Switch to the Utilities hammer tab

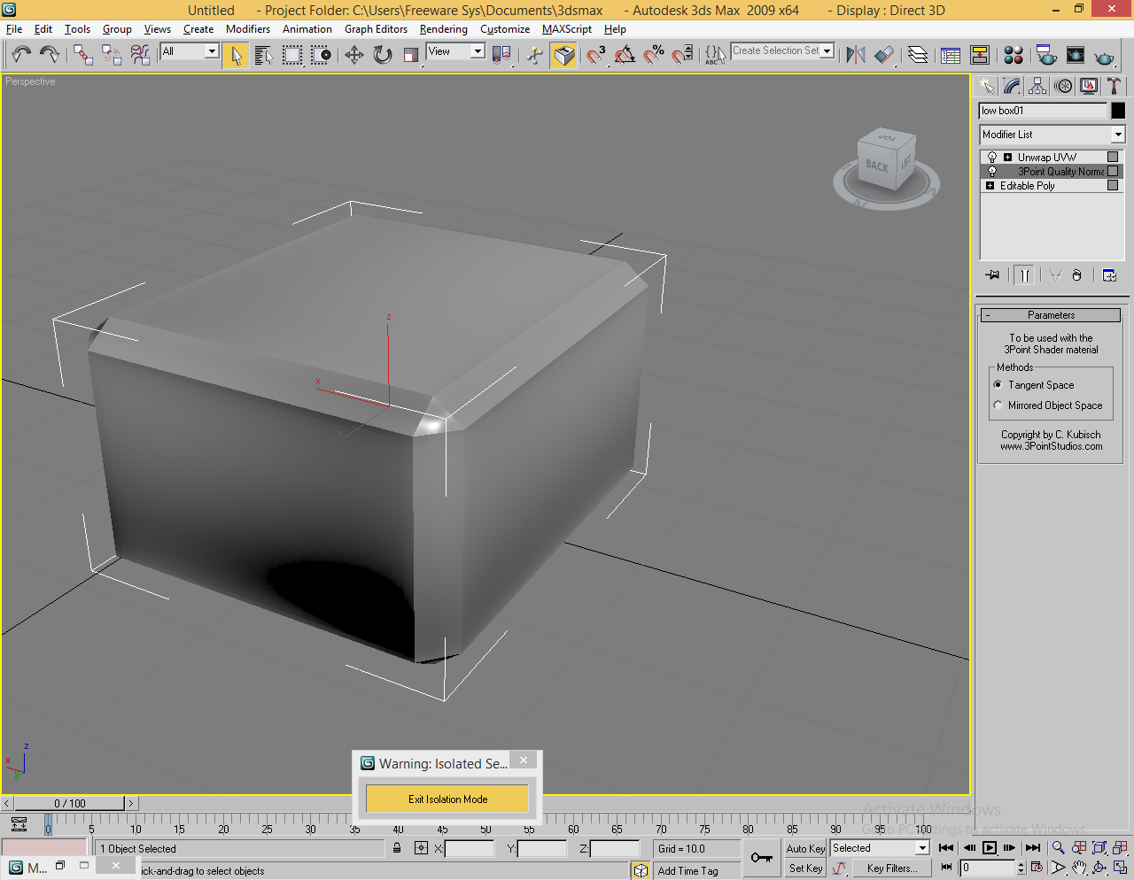(1115, 86)
